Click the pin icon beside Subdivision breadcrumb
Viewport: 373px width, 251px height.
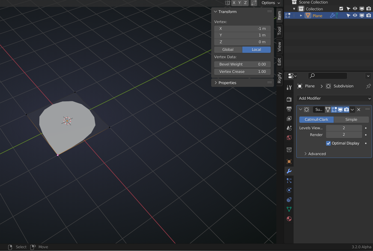(368, 86)
